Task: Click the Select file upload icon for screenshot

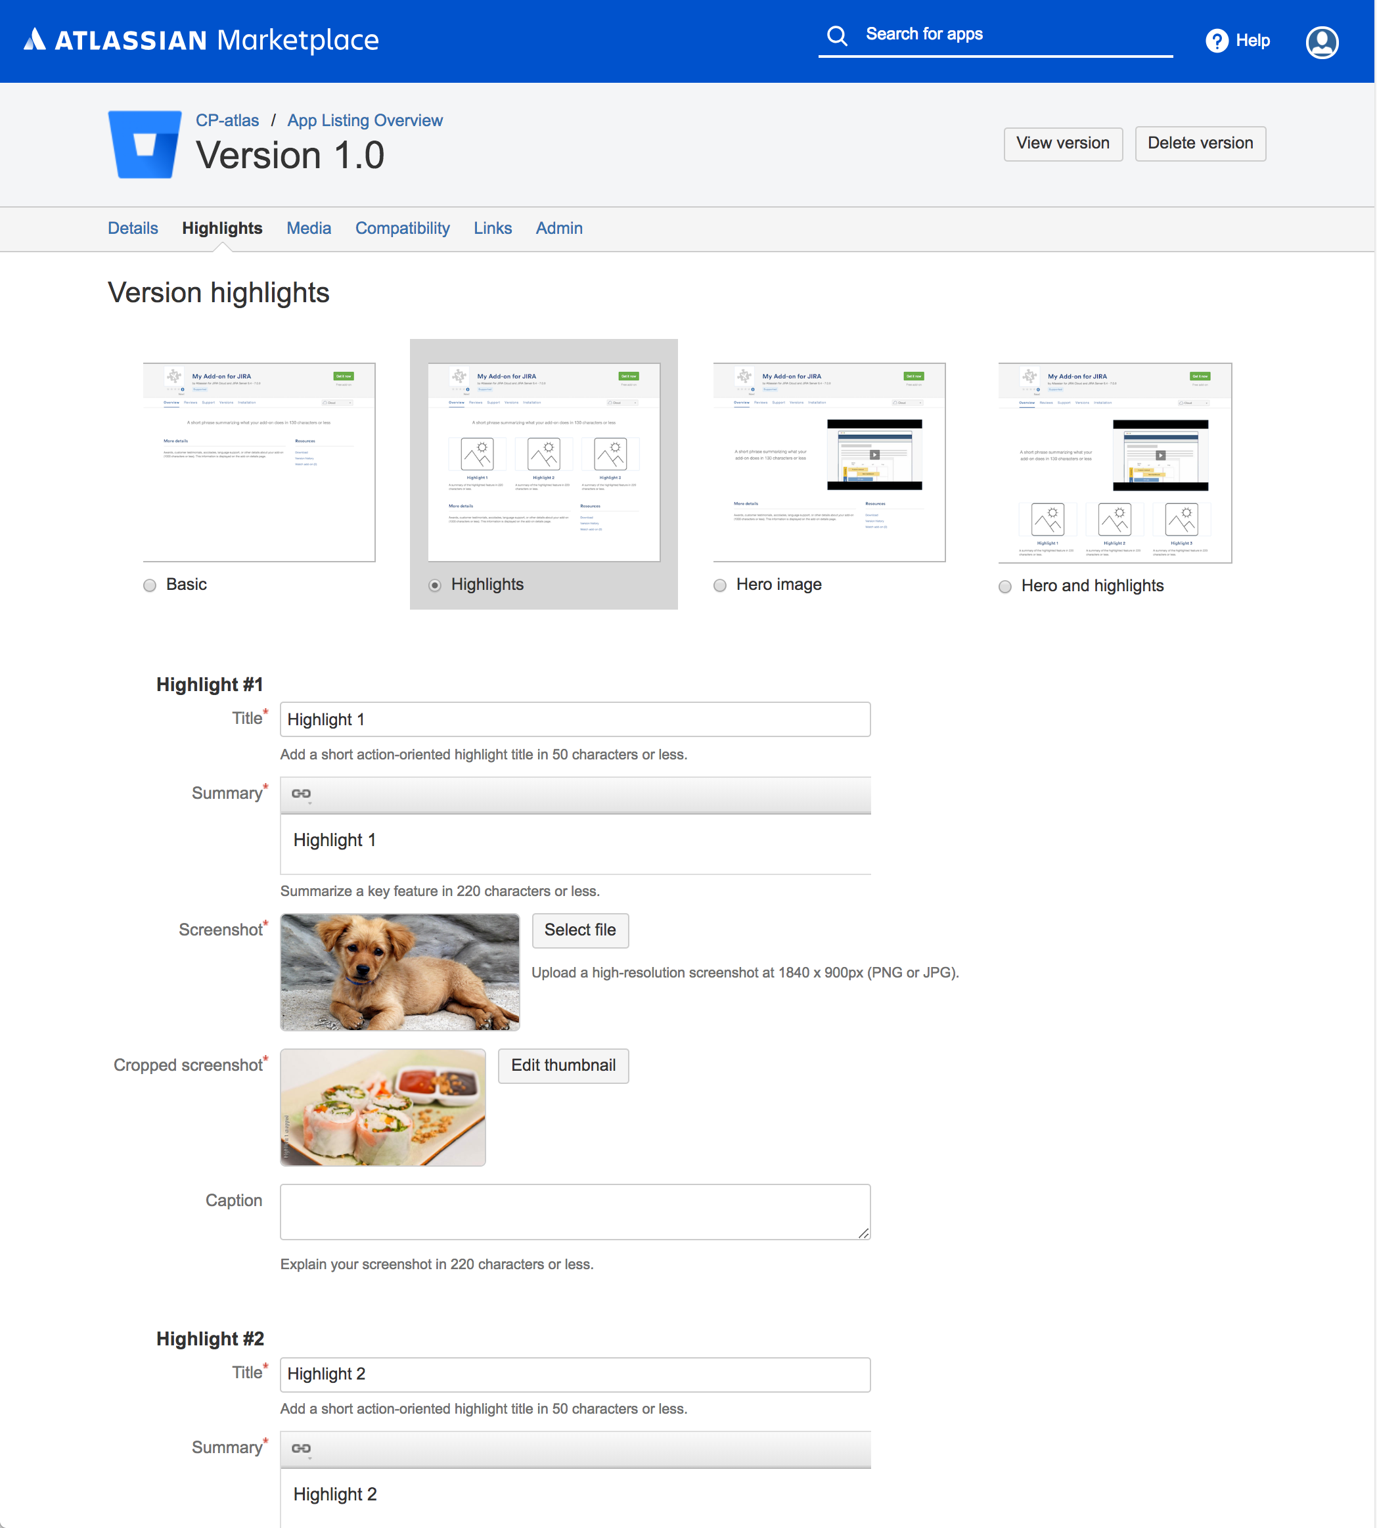Action: tap(581, 930)
